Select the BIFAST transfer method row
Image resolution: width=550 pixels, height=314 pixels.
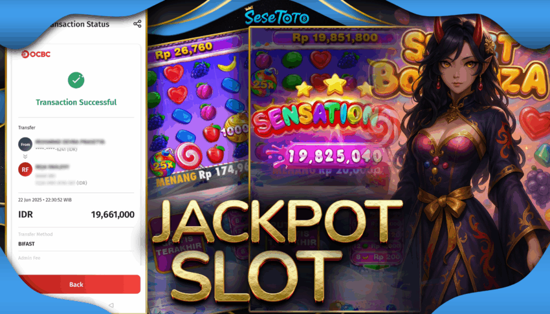point(76,239)
